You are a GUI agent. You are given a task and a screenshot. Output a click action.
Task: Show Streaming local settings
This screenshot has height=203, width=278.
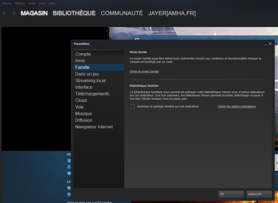[x=99, y=80]
